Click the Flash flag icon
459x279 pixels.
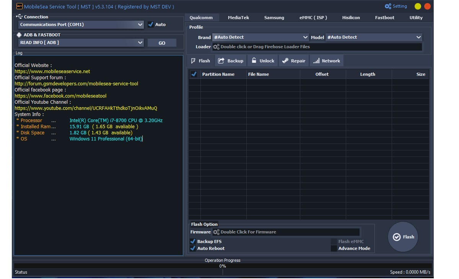[193, 61]
